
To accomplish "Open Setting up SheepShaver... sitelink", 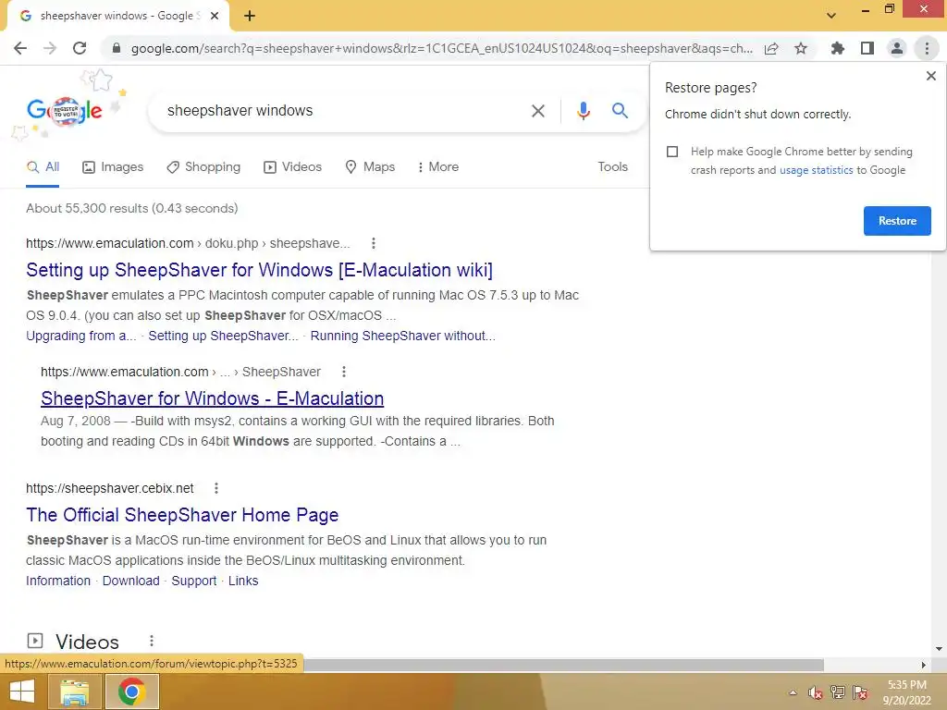I will coord(224,336).
